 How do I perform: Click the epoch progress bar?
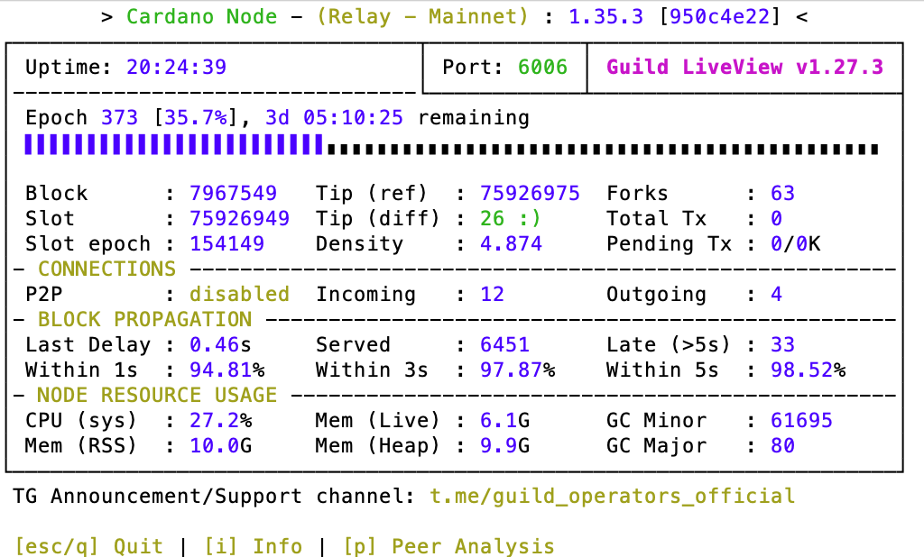(451, 145)
